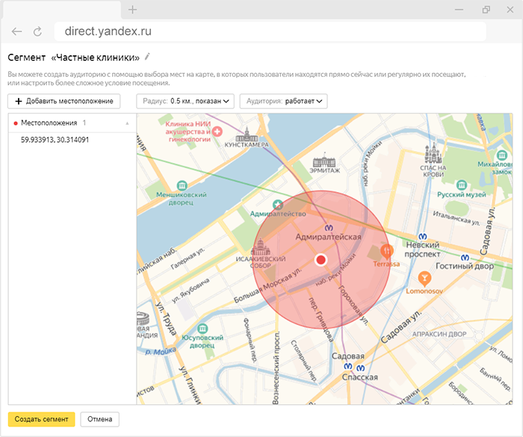Click the red center location marker

(321, 260)
